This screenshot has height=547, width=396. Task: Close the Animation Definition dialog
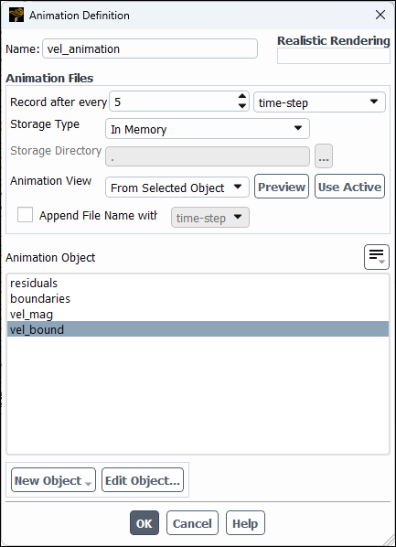coord(380,15)
